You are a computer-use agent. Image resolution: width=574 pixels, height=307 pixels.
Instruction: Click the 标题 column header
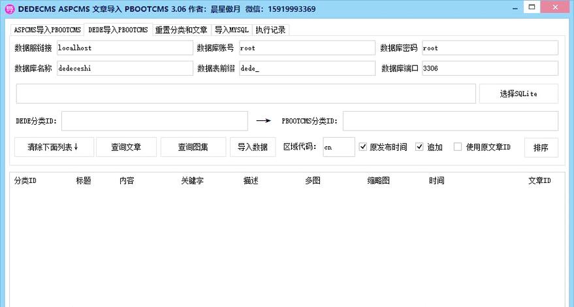click(84, 181)
